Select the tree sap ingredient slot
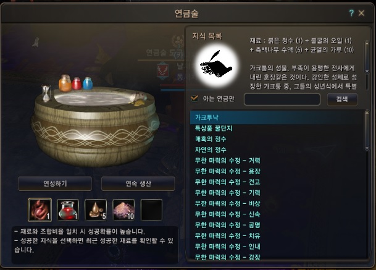 96,210
